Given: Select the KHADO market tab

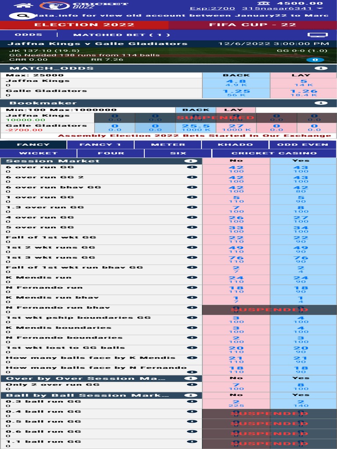Looking at the screenshot, I should (235, 145).
